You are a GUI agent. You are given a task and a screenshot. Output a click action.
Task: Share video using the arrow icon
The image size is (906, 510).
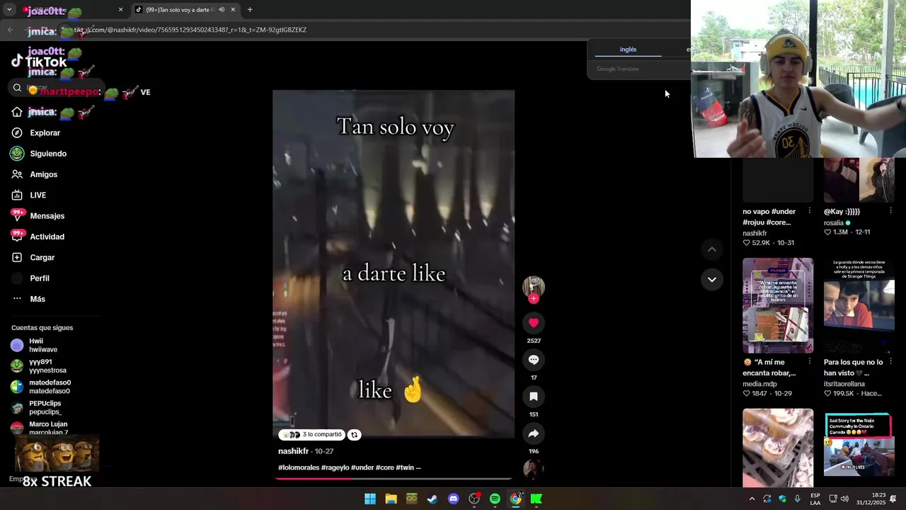pyautogui.click(x=534, y=433)
